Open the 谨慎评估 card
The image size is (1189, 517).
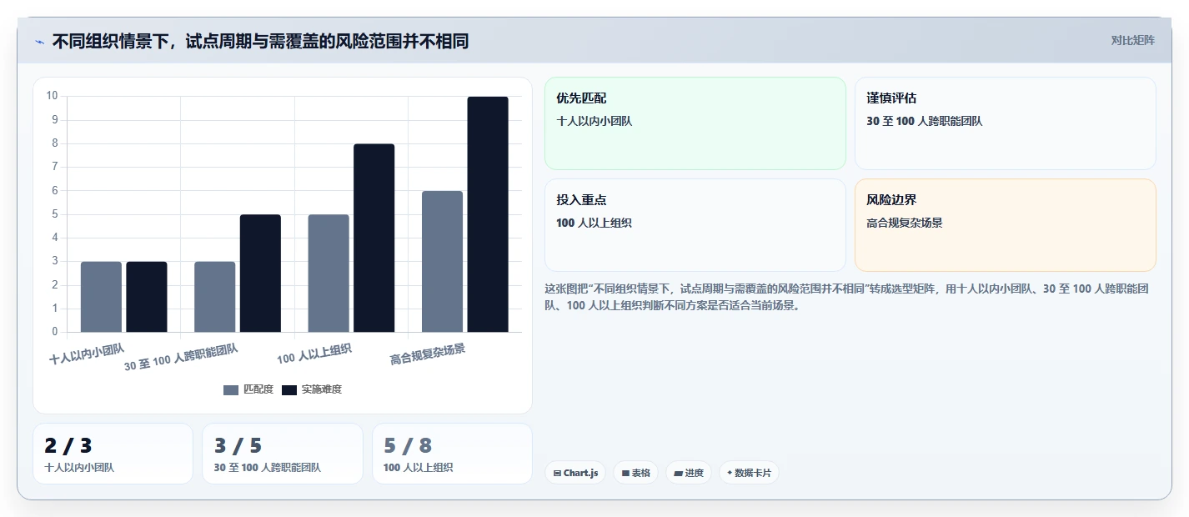click(1006, 123)
